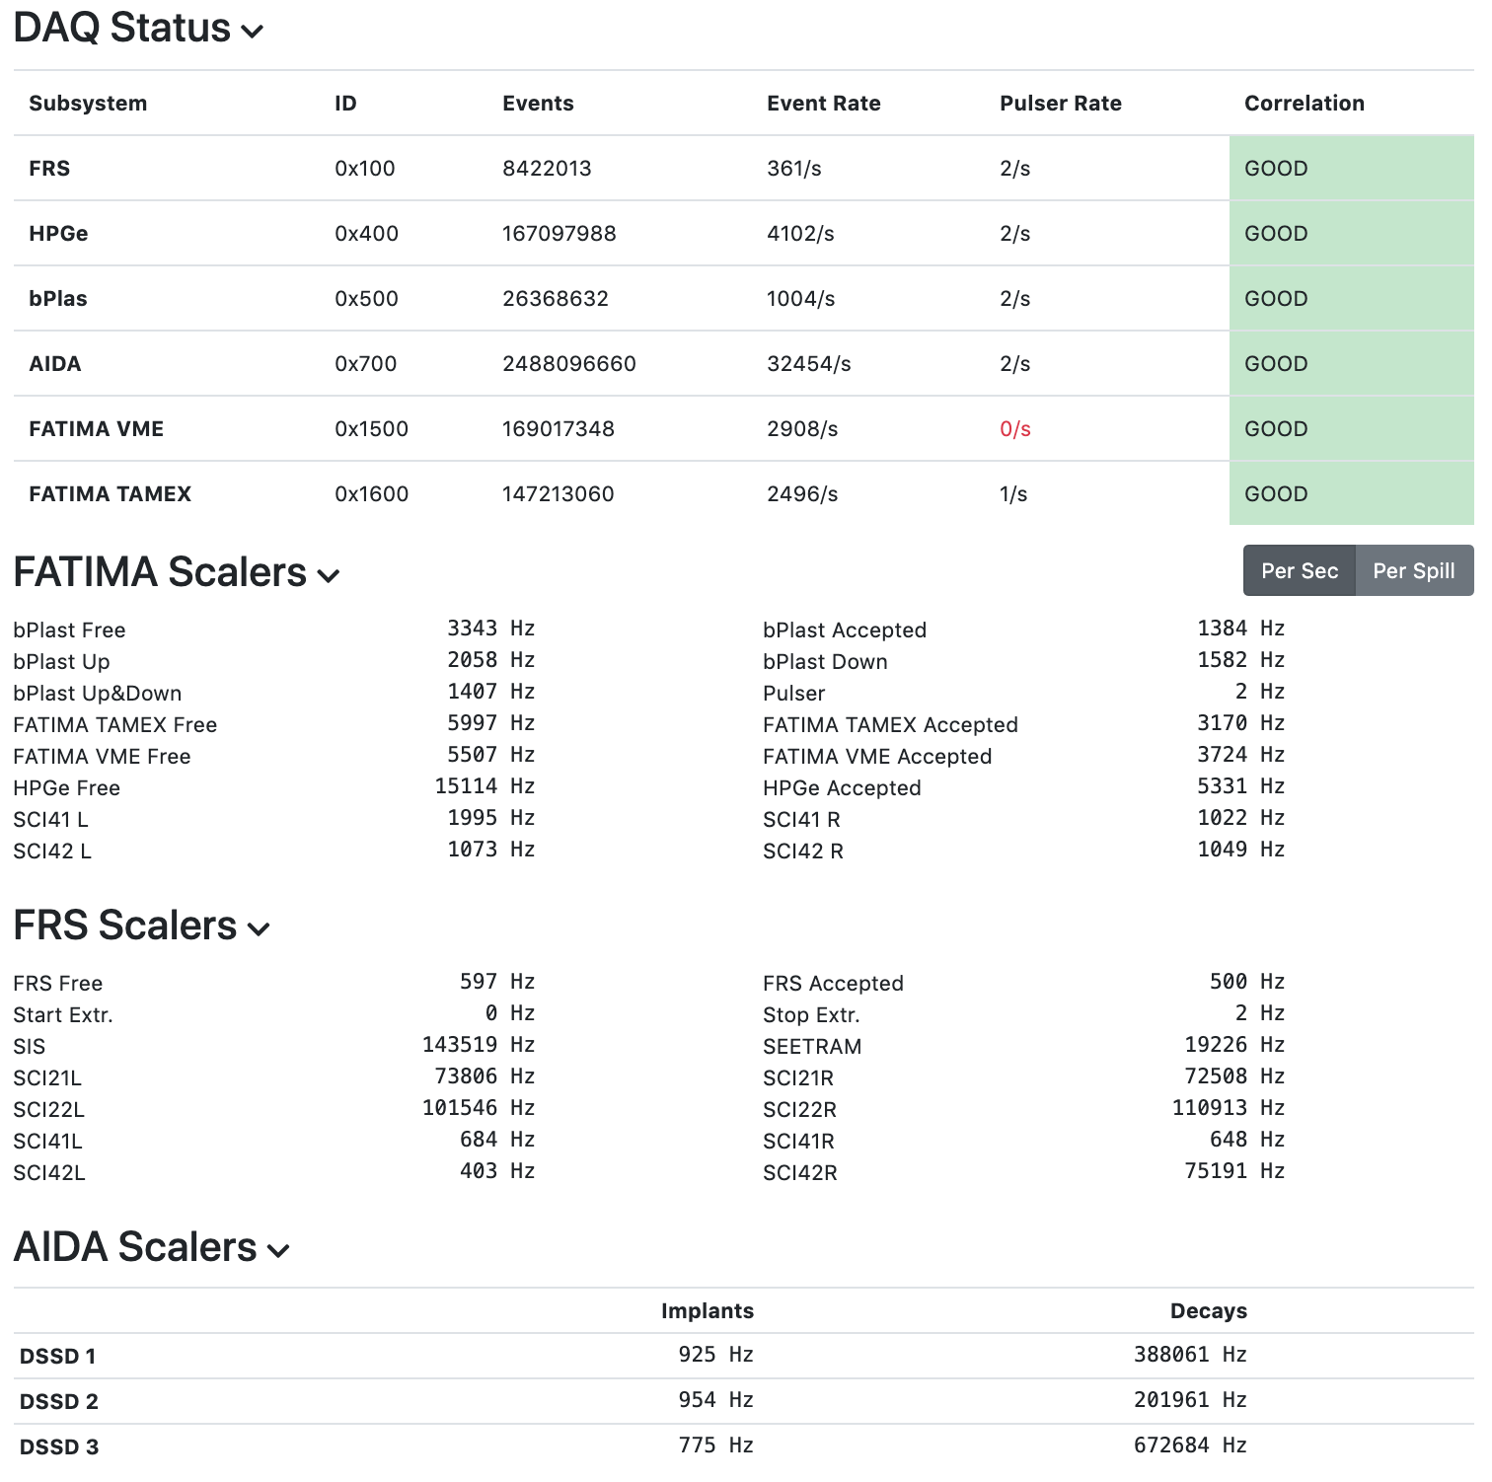Click the Pulser Rate column header

click(1060, 104)
